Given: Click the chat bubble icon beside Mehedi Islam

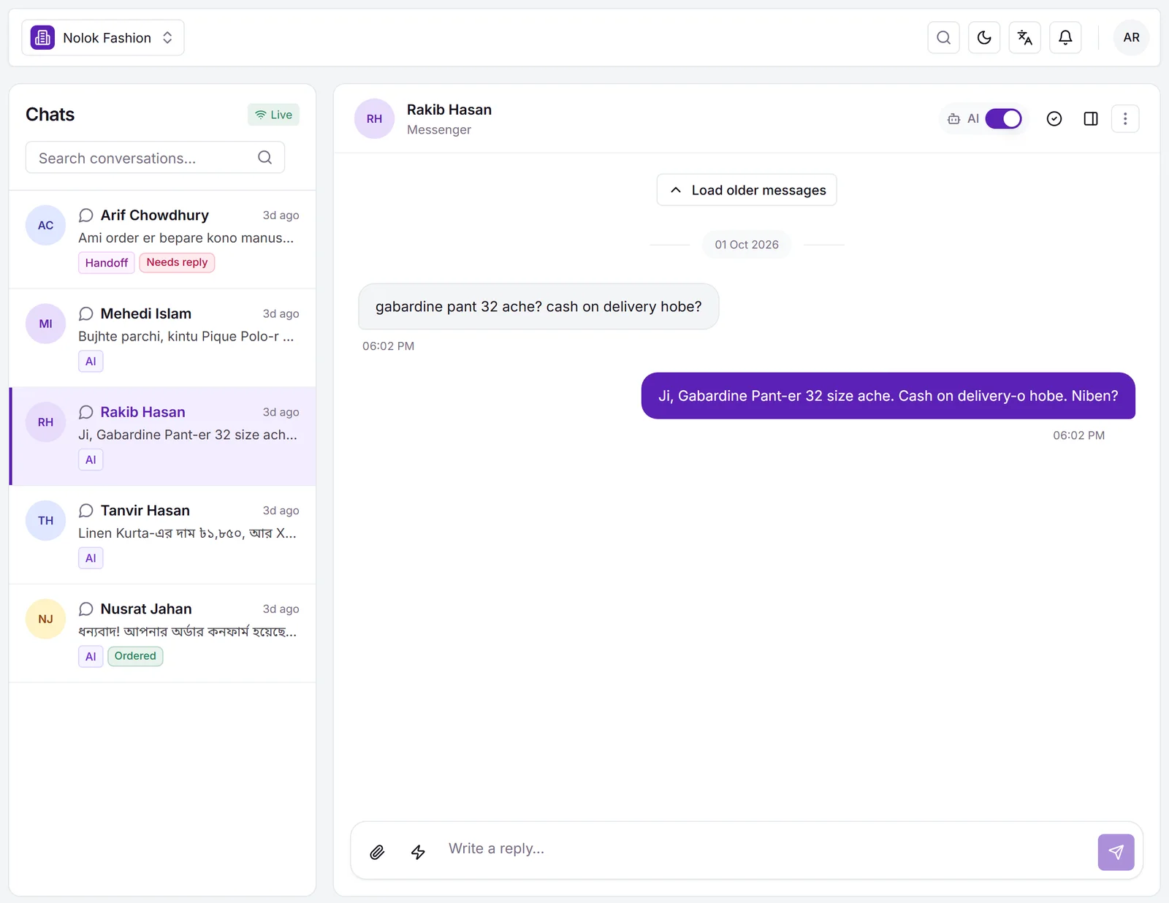Looking at the screenshot, I should click(x=85, y=314).
